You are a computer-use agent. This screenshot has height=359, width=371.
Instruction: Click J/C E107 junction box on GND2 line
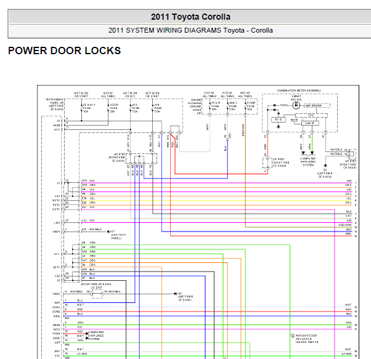[x=97, y=294]
